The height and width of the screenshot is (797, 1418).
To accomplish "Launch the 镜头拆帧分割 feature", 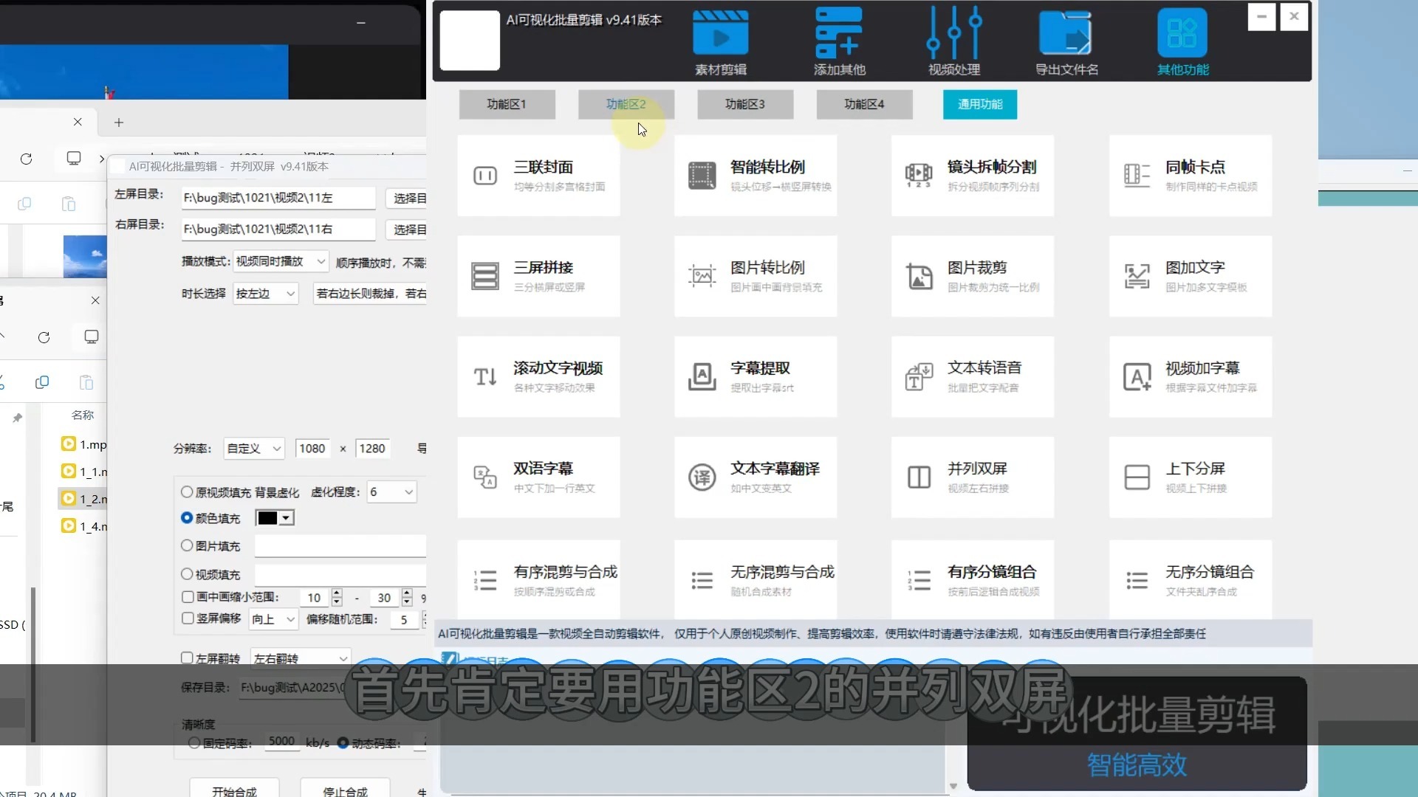I will click(x=972, y=176).
